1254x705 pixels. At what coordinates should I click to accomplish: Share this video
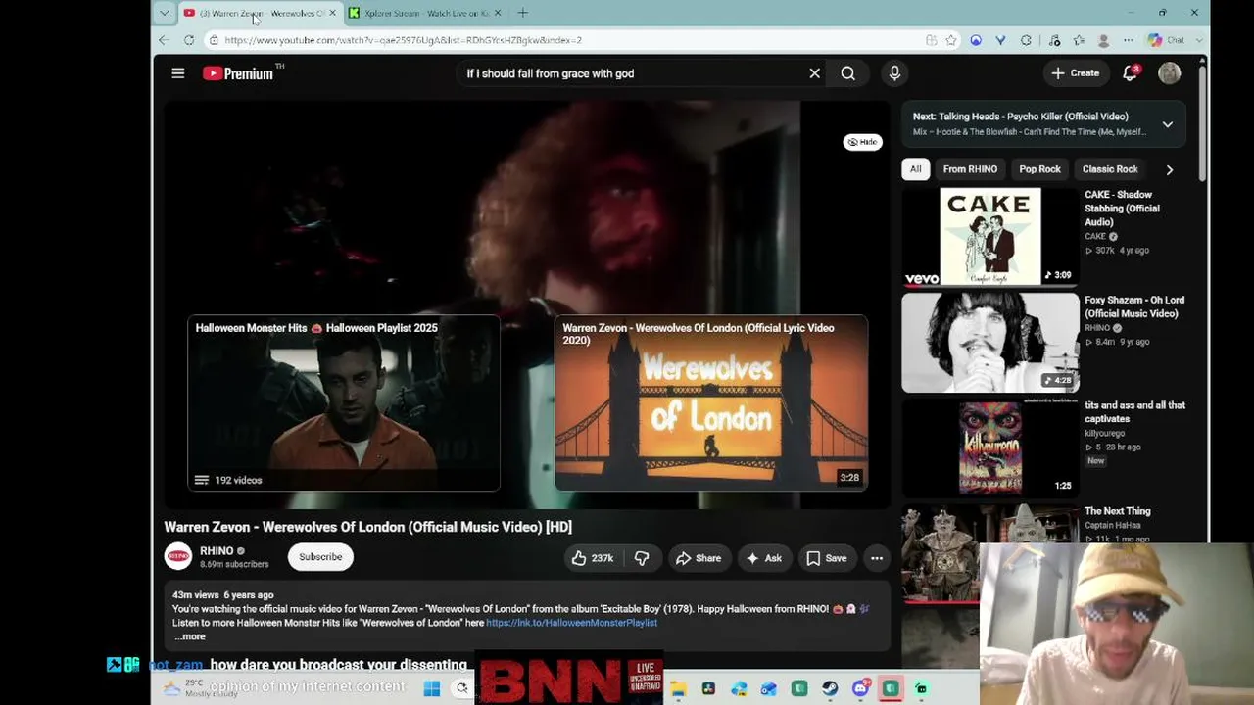(x=698, y=558)
